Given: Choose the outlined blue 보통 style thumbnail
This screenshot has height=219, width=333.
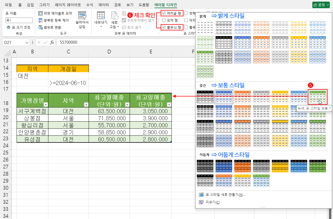Looking at the screenshot, I should (x=224, y=97).
